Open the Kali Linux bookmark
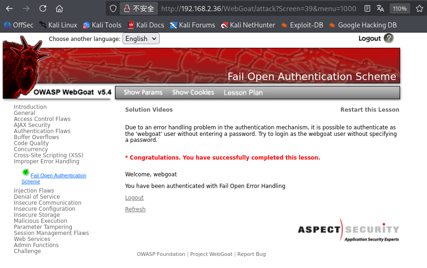 coord(58,25)
